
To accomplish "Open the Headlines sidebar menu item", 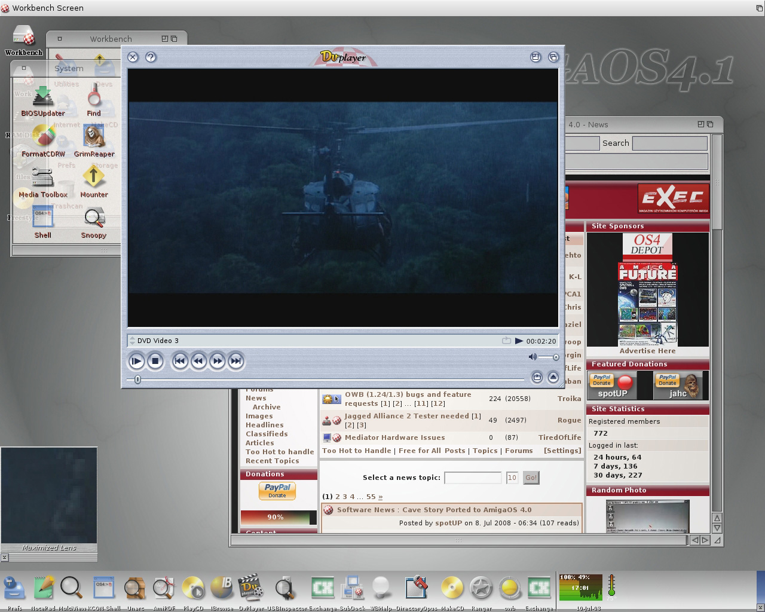I will tap(264, 425).
